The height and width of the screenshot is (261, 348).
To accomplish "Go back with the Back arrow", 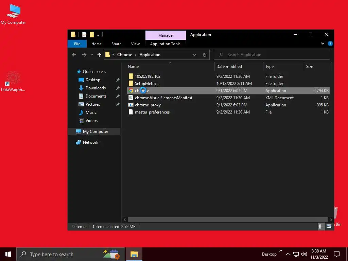I will (74, 55).
